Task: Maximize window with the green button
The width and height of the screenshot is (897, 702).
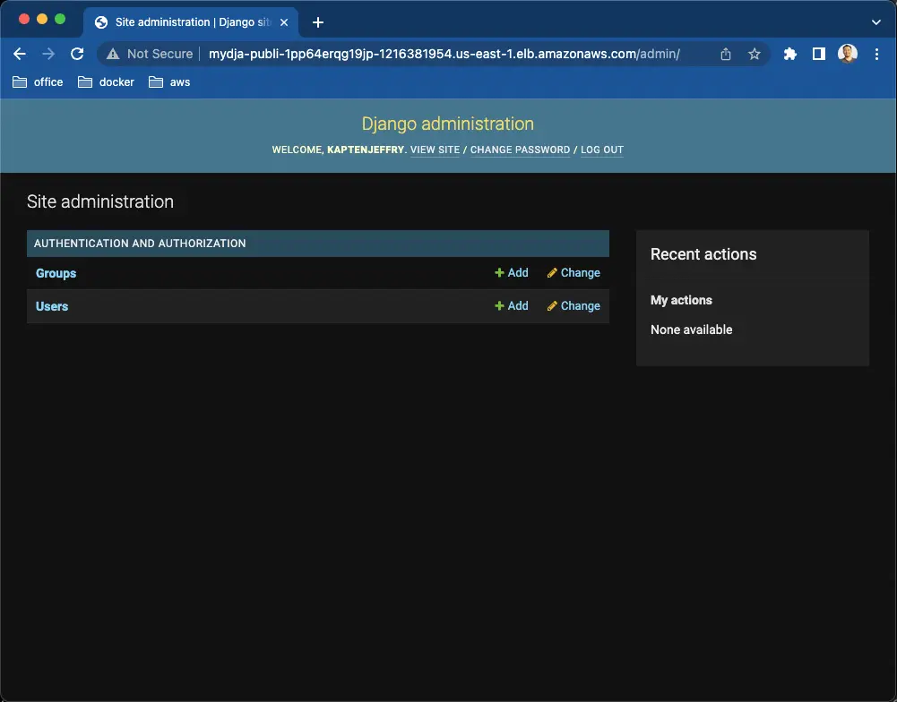Action: tap(60, 19)
